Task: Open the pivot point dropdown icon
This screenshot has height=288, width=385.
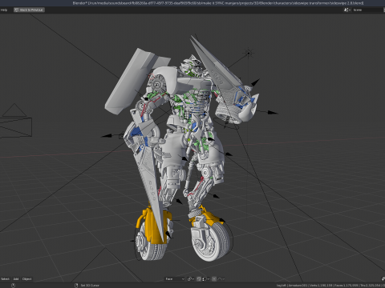Action: click(x=191, y=279)
